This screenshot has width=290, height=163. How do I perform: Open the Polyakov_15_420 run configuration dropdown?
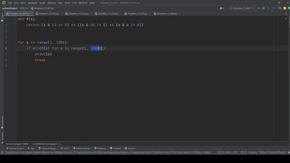(242, 8)
